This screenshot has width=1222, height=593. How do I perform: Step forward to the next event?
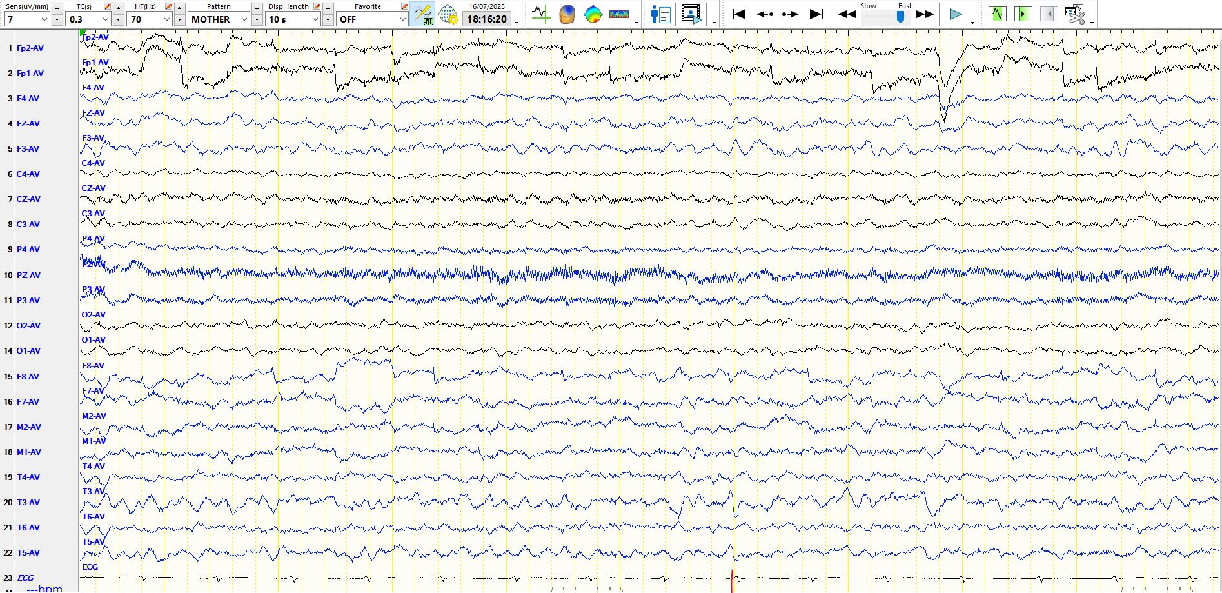(x=790, y=14)
